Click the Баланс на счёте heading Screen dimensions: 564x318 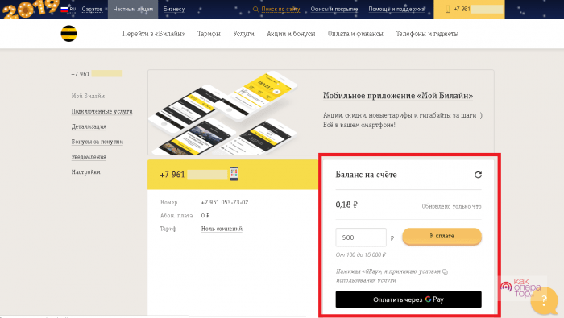[x=366, y=175]
